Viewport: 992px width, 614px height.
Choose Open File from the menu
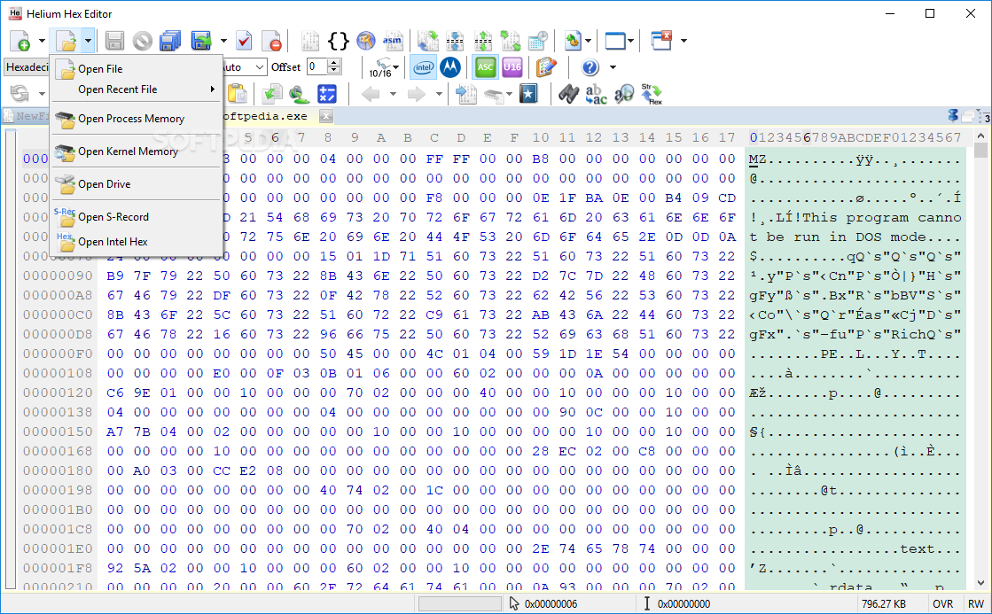point(136,69)
